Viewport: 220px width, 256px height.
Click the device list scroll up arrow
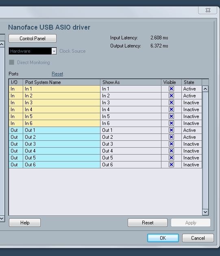2,44
